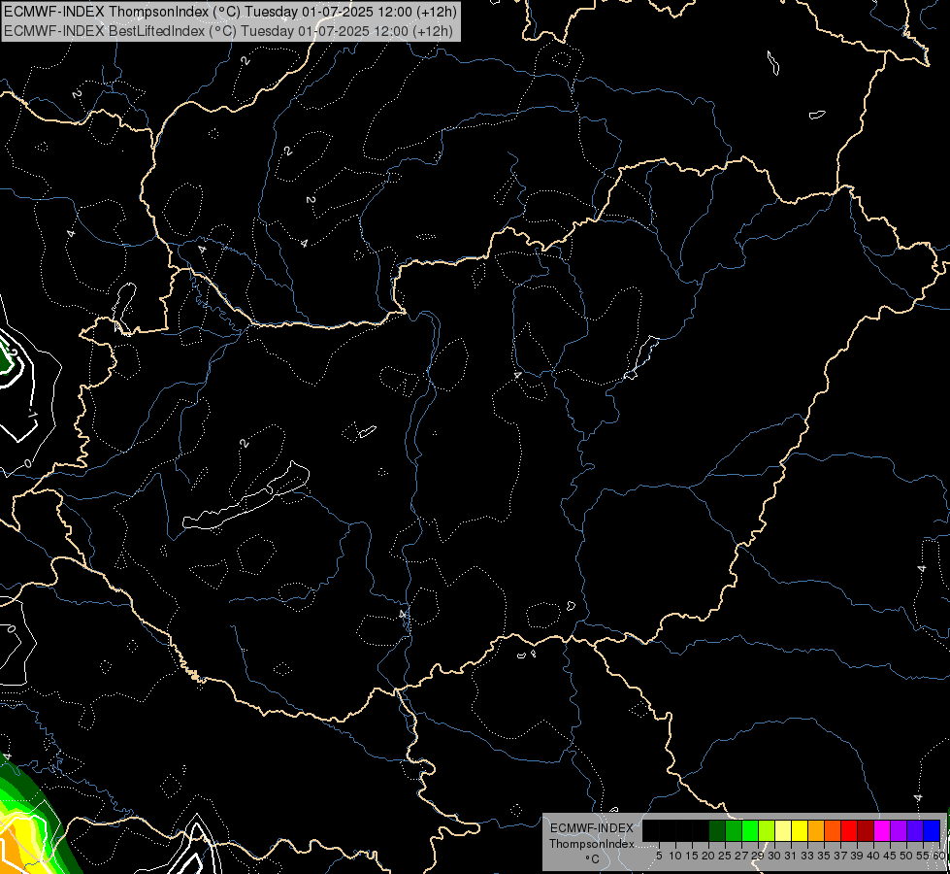Click the legend tick value "45"
The height and width of the screenshot is (874, 950).
point(891,856)
